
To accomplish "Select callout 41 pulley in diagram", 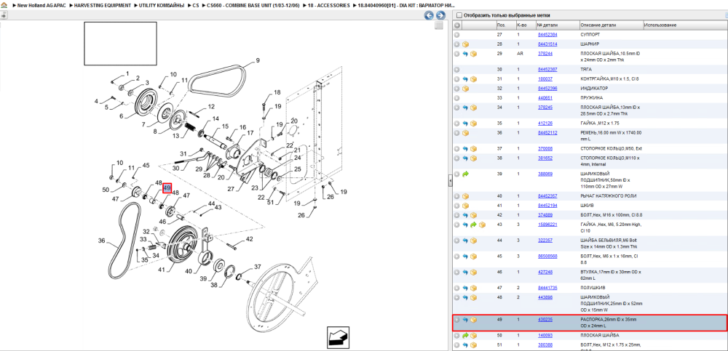I will [162, 270].
